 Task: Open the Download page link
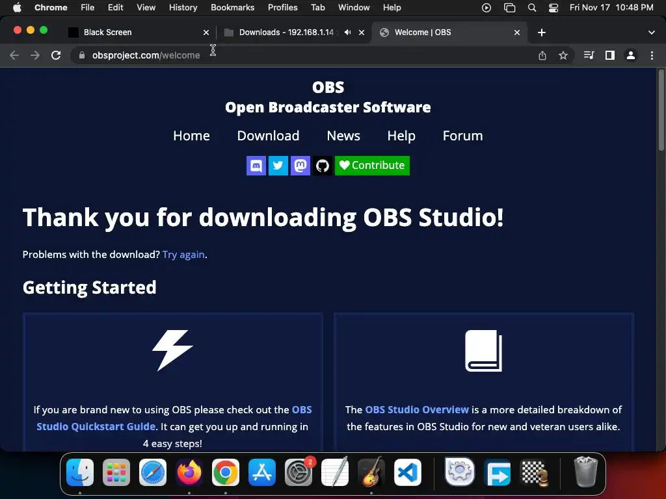(x=268, y=136)
